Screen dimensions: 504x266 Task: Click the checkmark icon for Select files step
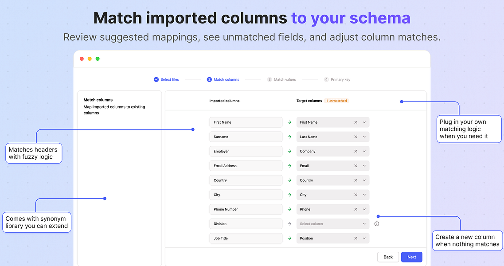(x=156, y=79)
